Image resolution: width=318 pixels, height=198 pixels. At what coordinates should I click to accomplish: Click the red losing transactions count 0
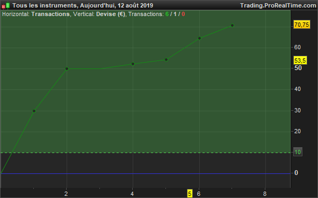coord(183,14)
